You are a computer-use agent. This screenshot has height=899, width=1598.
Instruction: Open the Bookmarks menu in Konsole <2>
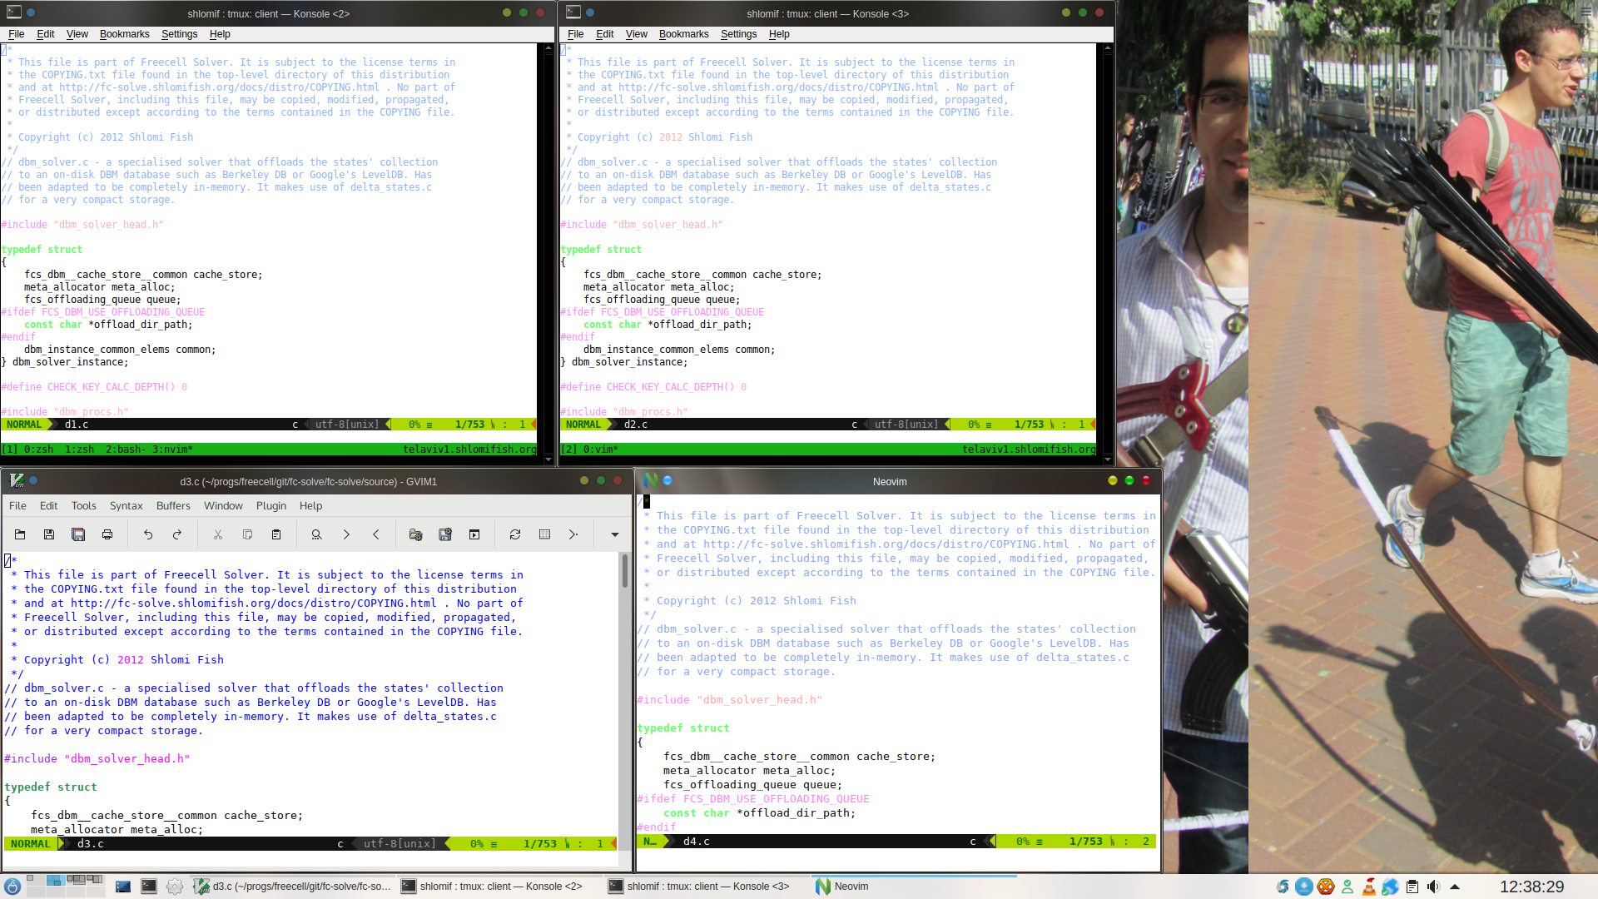pos(125,34)
